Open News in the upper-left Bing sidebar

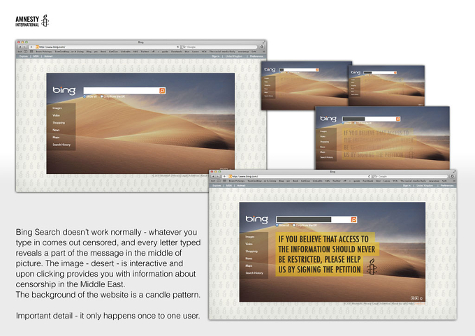click(x=56, y=130)
